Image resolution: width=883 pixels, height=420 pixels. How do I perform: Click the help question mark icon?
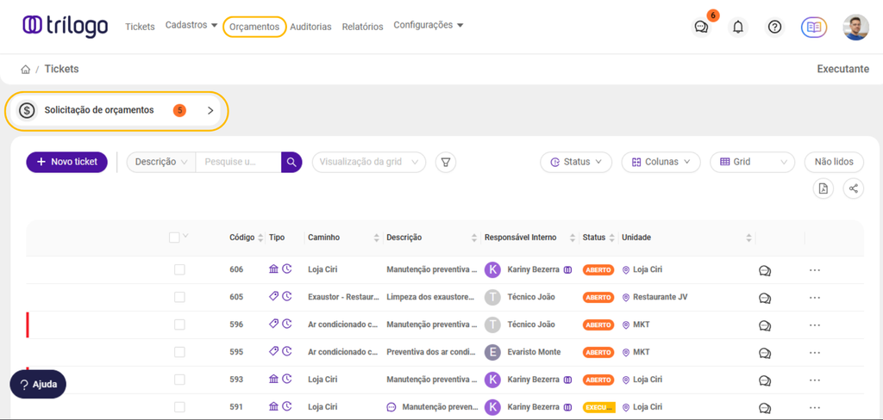point(775,27)
